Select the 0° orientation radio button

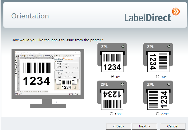[113, 77]
